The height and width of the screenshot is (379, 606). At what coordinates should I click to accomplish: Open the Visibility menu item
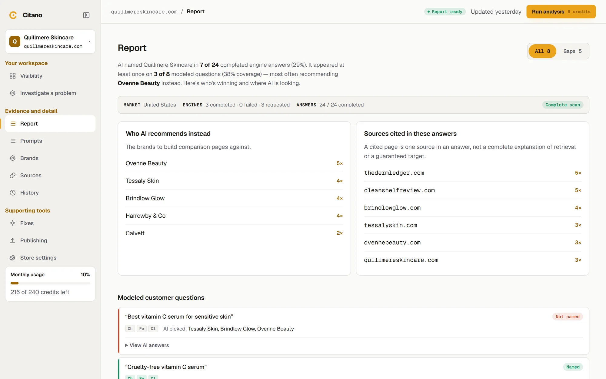click(x=50, y=76)
